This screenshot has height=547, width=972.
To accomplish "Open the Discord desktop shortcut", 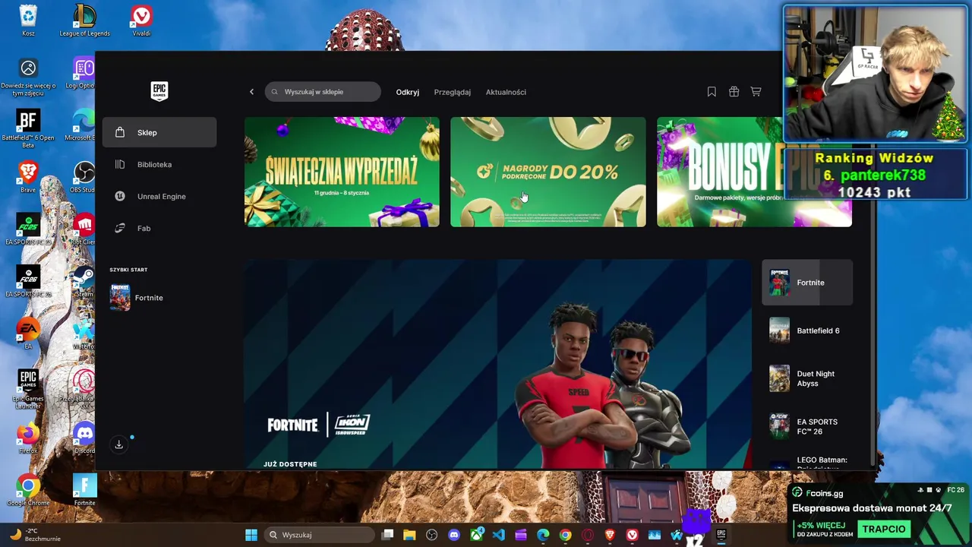I will pyautogui.click(x=84, y=438).
